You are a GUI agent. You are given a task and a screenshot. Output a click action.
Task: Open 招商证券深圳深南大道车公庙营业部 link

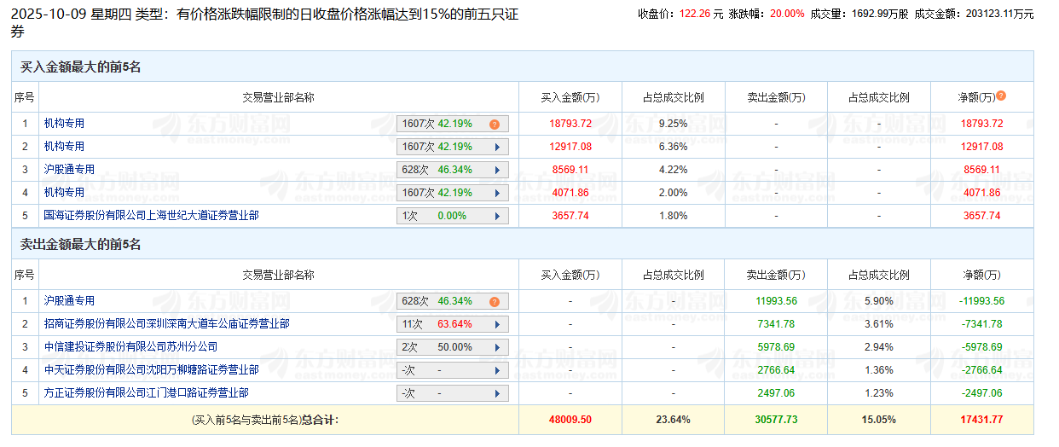pyautogui.click(x=166, y=324)
